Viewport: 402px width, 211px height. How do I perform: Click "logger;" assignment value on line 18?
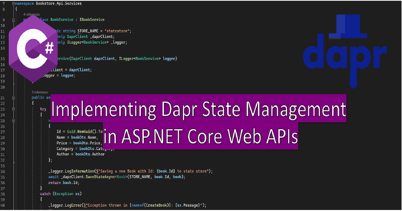[68, 76]
